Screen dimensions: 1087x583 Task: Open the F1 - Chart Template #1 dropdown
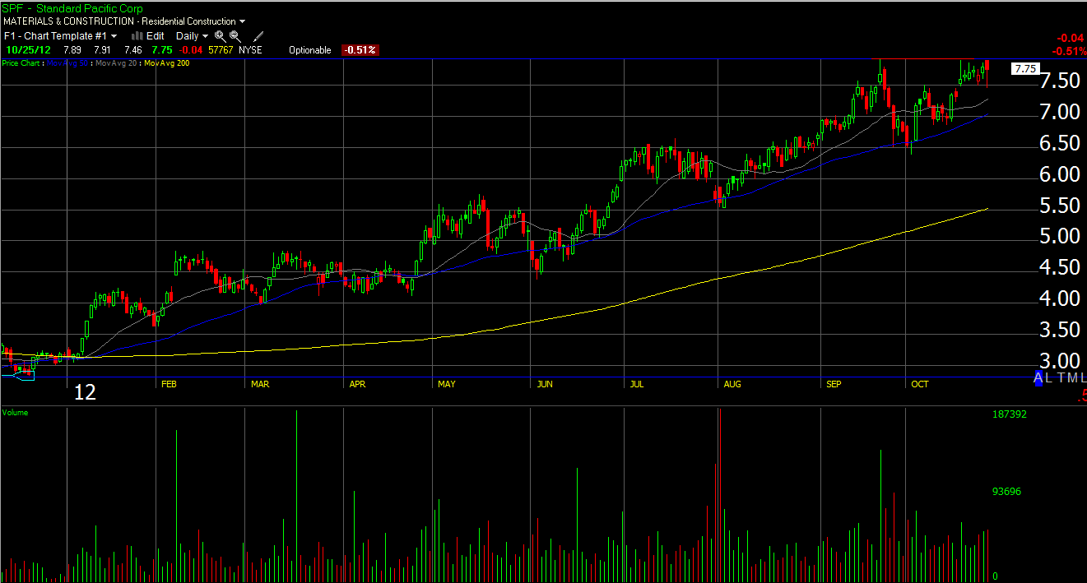tap(60, 36)
